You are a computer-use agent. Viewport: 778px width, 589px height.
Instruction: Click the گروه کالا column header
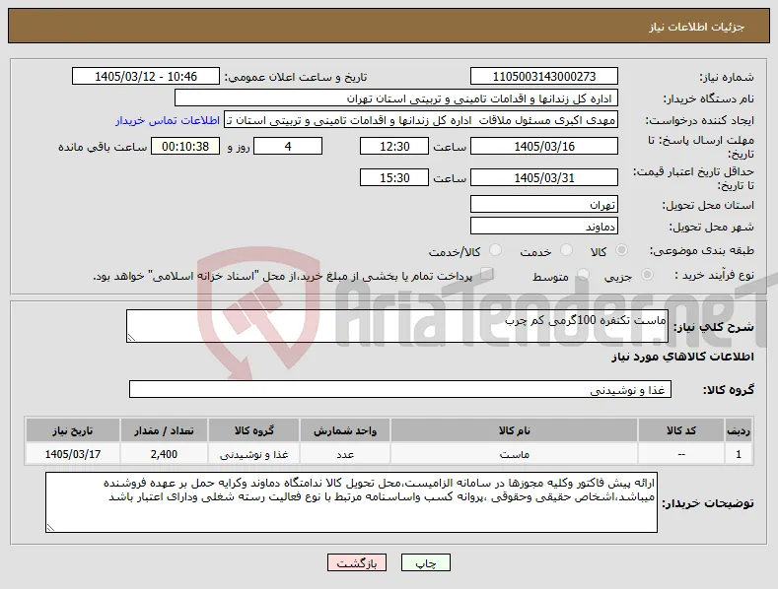[x=254, y=430]
